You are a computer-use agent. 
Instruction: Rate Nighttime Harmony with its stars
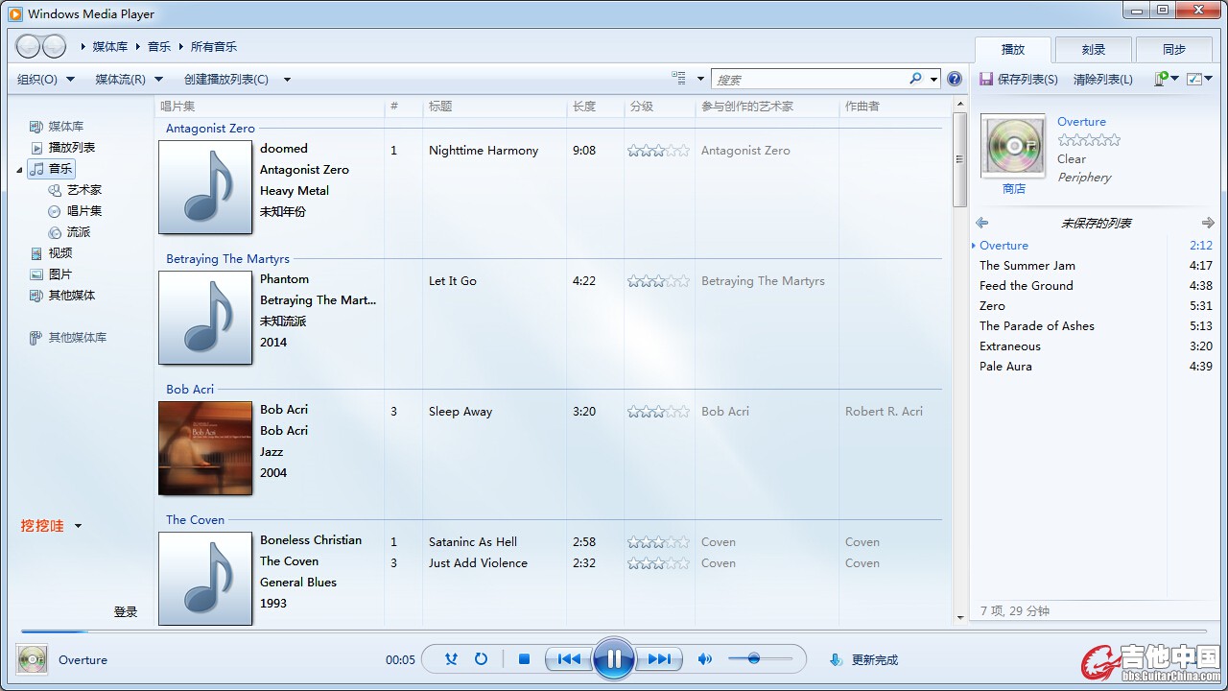(658, 151)
